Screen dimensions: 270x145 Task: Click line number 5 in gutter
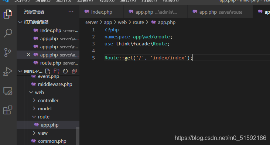pyautogui.click(x=93, y=58)
